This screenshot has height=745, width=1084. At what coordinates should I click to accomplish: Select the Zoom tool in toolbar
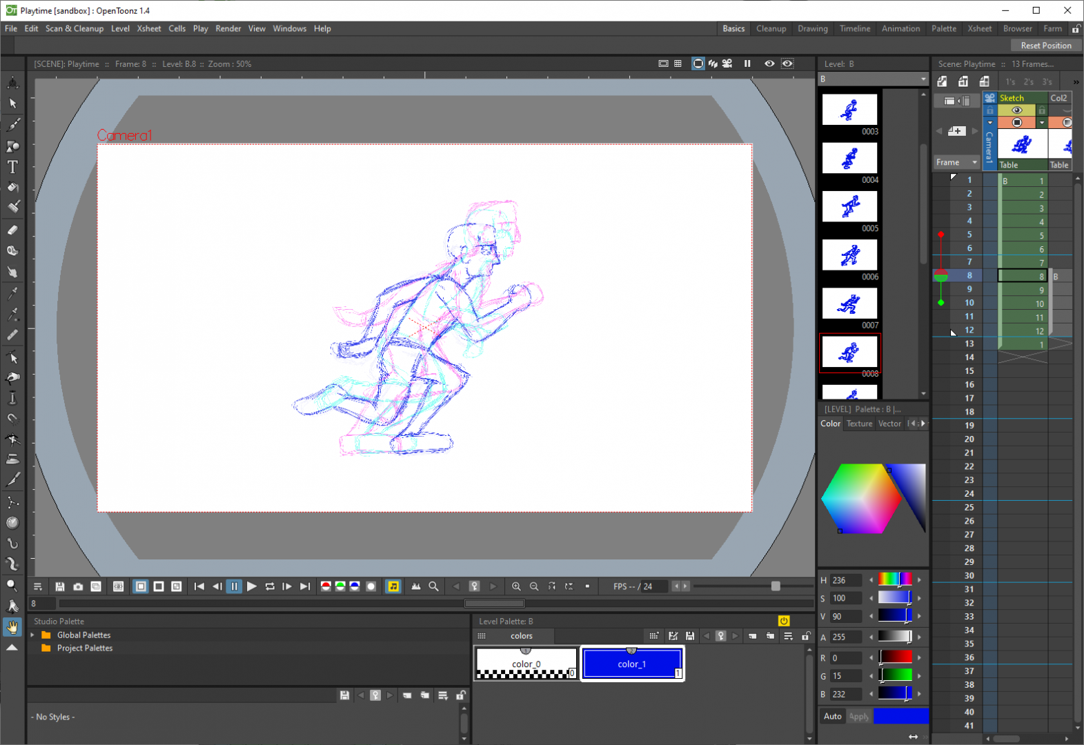click(12, 586)
